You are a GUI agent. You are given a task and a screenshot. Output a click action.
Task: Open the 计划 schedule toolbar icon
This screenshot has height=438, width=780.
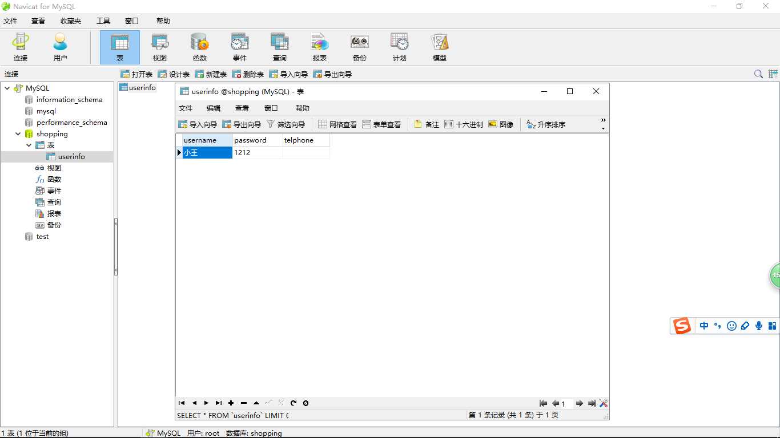pyautogui.click(x=400, y=47)
